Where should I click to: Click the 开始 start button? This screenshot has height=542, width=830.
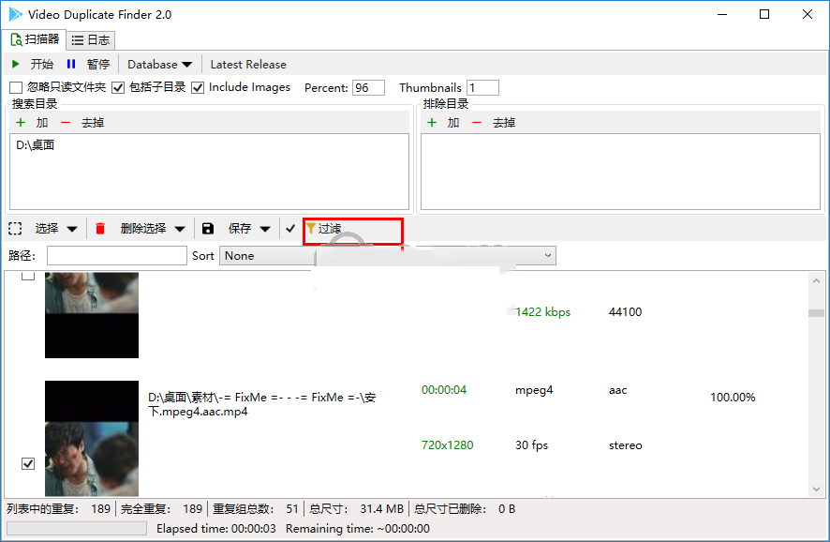[42, 64]
